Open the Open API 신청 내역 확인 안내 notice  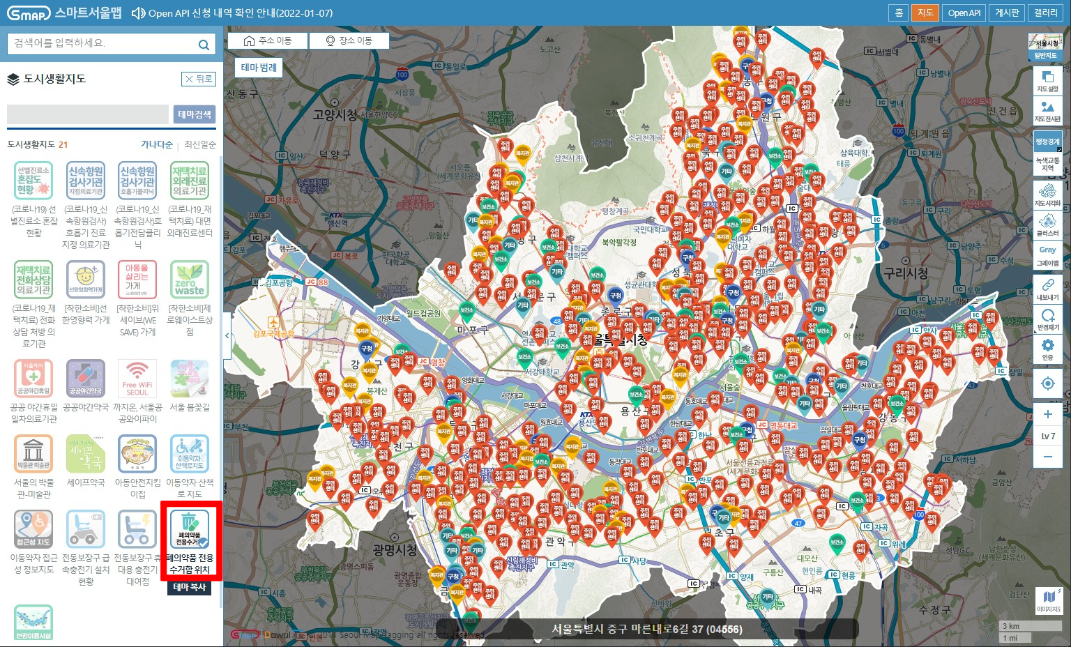[x=241, y=13]
